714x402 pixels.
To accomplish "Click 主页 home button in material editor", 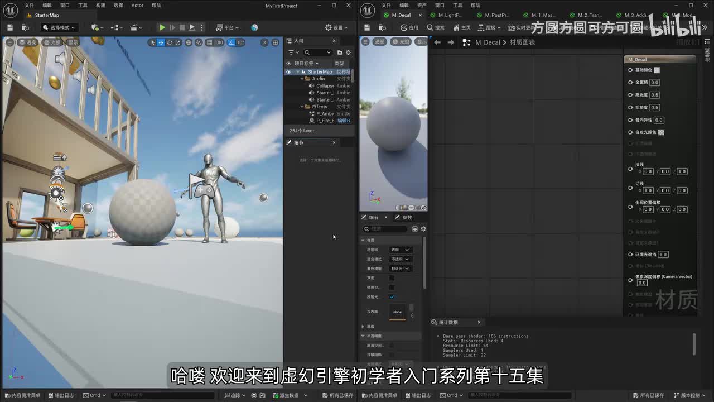I will pyautogui.click(x=462, y=27).
